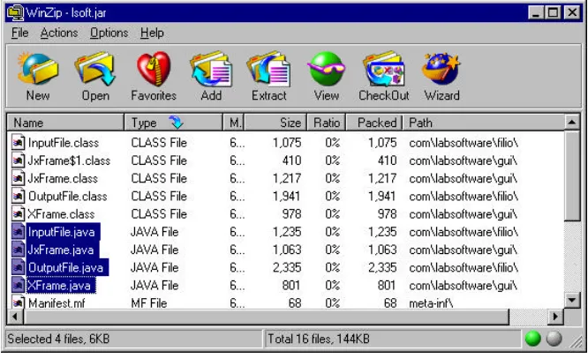
Task: Select the JxFrame$1.class file name
Action: coord(69,160)
